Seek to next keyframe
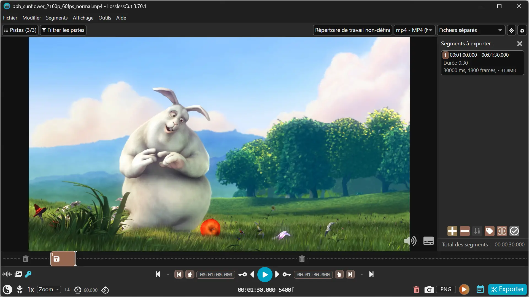529x297 pixels. pos(287,274)
